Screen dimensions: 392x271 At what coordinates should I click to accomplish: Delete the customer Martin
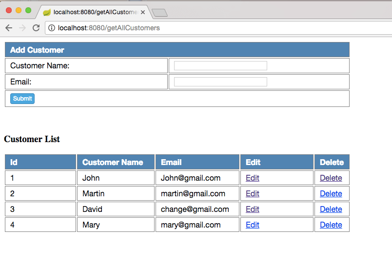click(331, 194)
